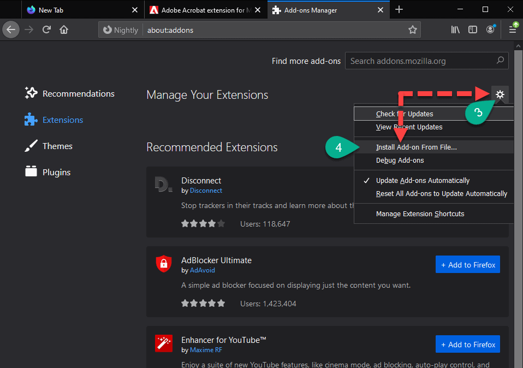Select Install Add-on From File
Screen dimensions: 523x368
pos(433,147)
